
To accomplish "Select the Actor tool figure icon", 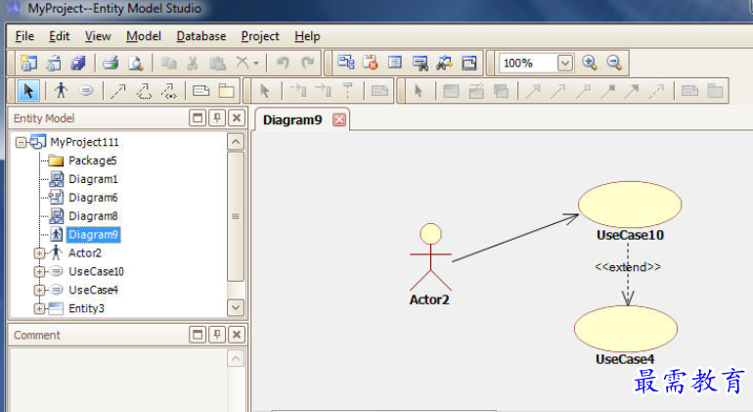I will coord(61,90).
